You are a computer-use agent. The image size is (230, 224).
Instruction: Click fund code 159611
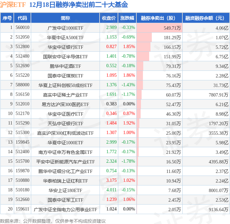point(22,209)
